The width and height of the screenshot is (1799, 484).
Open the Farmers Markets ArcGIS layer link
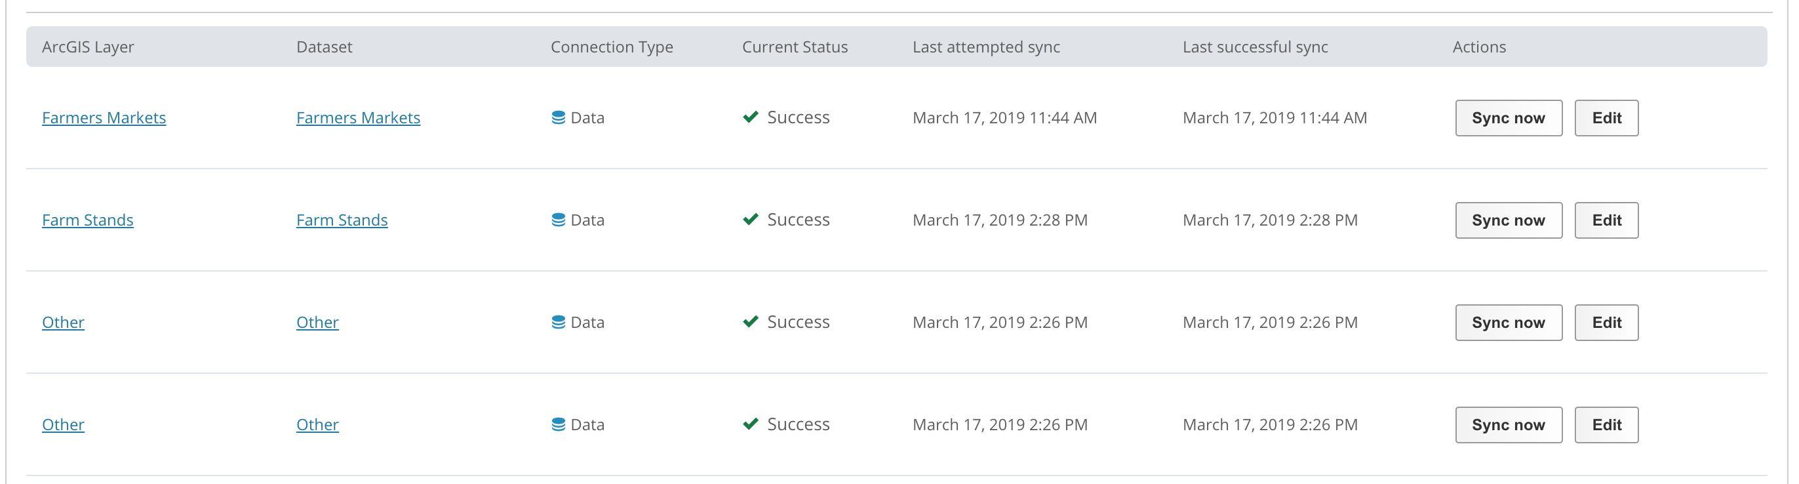(x=104, y=117)
